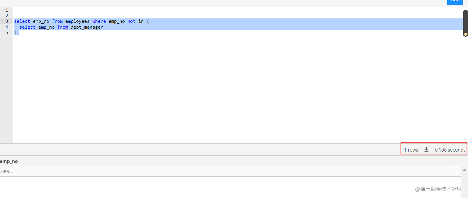The height and width of the screenshot is (198, 468).
Task: Click line number 4 in gutter
Action: pos(7,27)
